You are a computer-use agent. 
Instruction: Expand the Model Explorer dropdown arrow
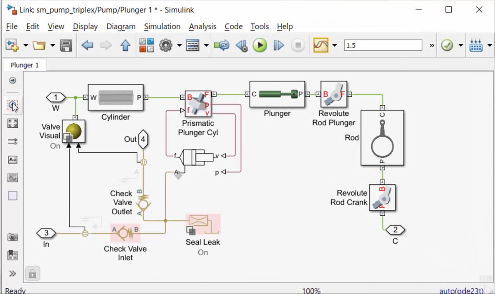(x=206, y=45)
